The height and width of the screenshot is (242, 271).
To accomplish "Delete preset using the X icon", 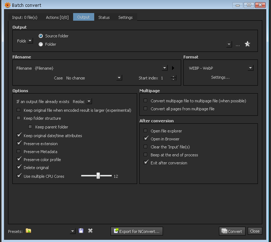I will (90, 231).
